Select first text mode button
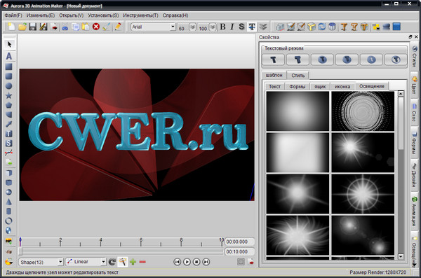This screenshot has width=421, height=278. tap(273, 60)
